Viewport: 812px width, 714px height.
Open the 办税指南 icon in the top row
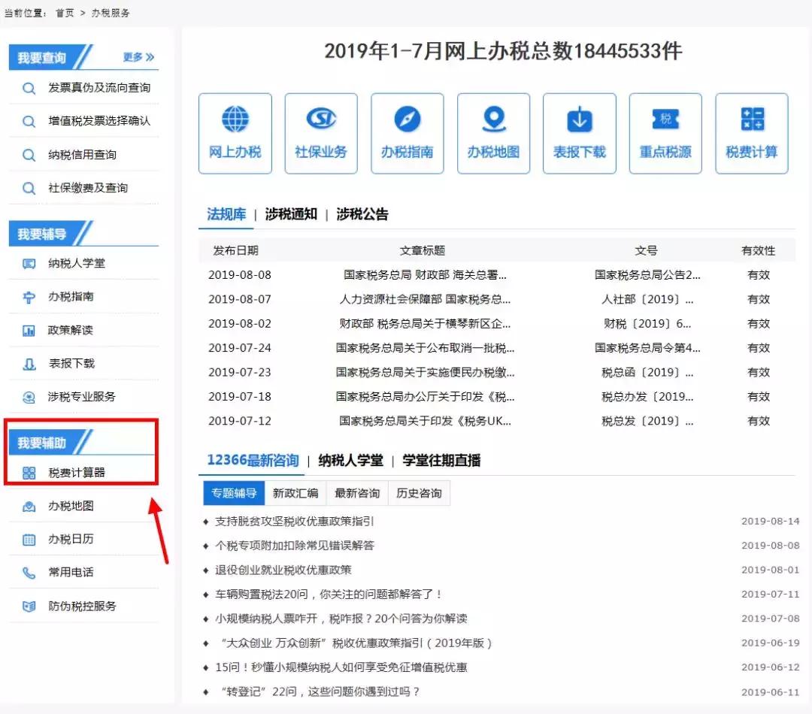coord(407,132)
